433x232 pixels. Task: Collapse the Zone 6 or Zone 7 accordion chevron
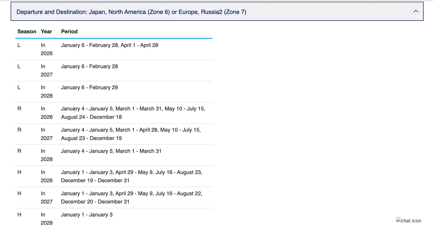tap(416, 11)
